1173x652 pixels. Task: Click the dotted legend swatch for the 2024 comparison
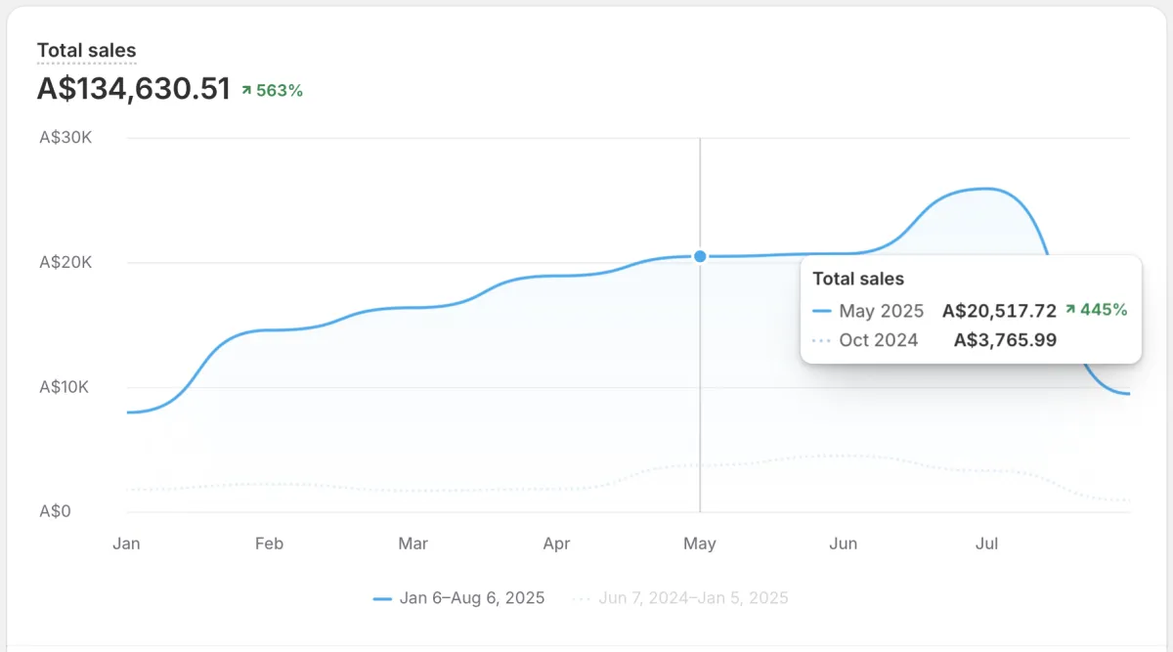pyautogui.click(x=582, y=598)
